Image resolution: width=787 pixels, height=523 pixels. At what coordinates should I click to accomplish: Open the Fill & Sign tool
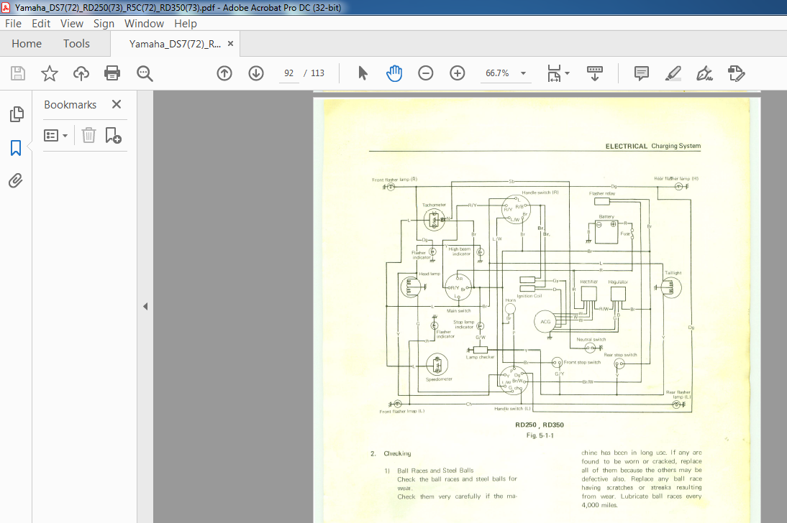point(705,73)
